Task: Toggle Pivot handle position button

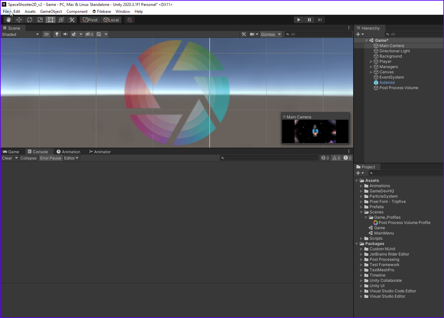Action: (x=90, y=20)
